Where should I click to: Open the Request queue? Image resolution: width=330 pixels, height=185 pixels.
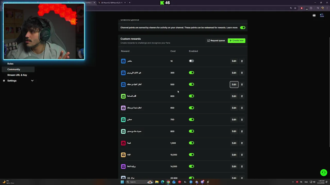216,41
